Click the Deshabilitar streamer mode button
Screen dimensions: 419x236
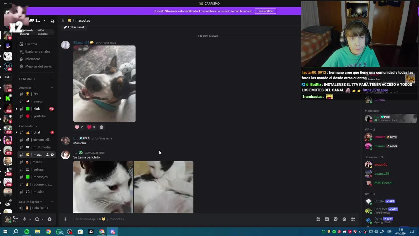coord(265,11)
